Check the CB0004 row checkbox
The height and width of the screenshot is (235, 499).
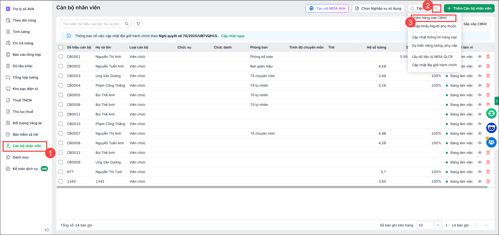point(61,85)
